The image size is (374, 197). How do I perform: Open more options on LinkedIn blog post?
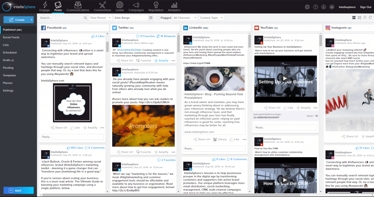click(244, 140)
